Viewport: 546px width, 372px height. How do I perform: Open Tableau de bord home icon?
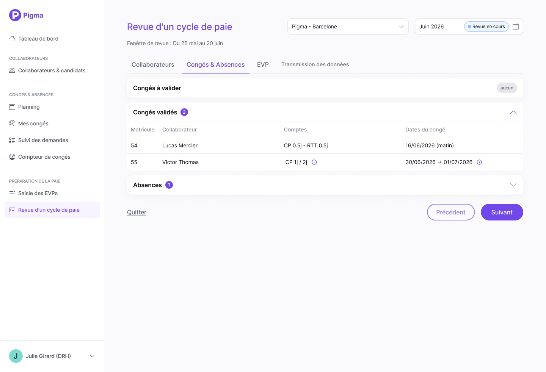point(12,39)
